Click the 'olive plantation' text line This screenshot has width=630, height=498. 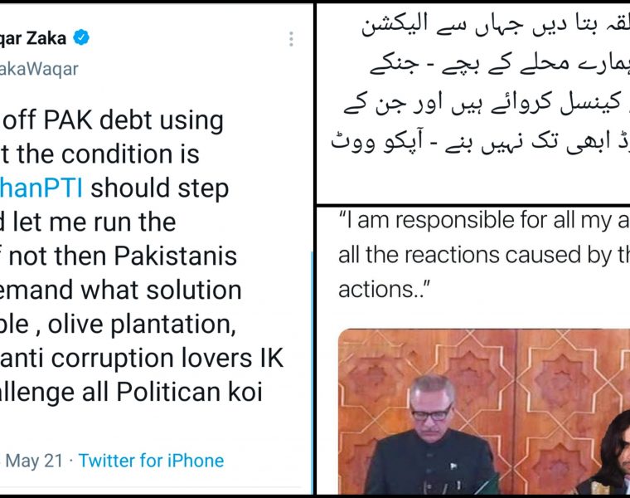118,325
